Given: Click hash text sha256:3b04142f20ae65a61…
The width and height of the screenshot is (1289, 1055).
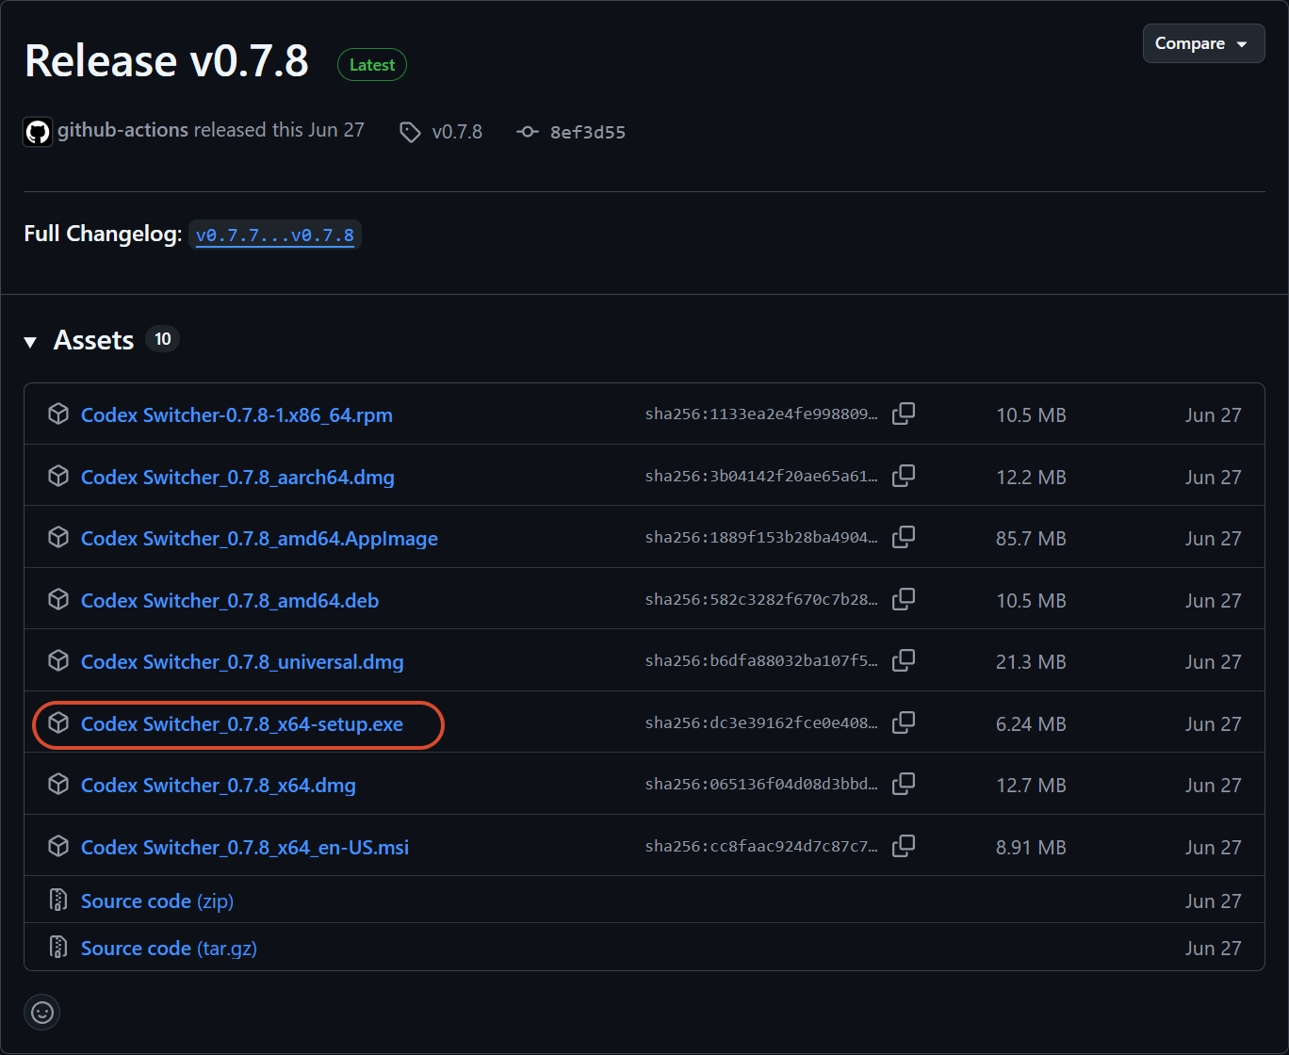Looking at the screenshot, I should pos(761,478).
